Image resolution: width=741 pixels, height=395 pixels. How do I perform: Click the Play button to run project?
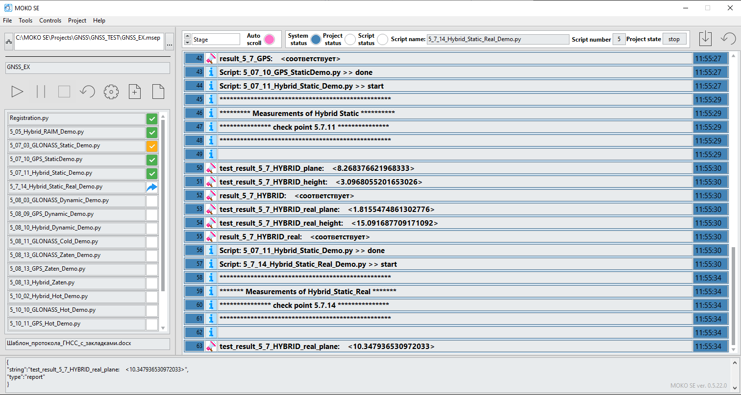pyautogui.click(x=17, y=92)
